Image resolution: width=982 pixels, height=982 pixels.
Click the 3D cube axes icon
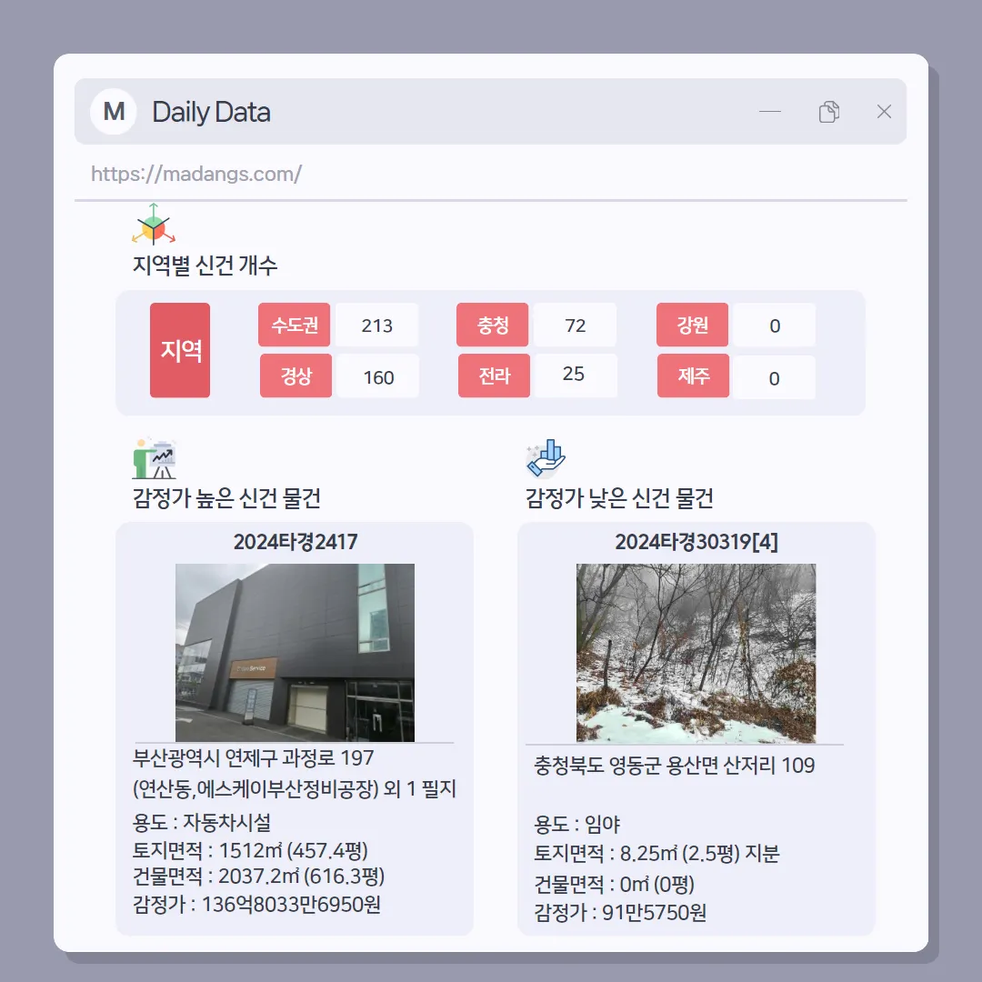click(x=154, y=225)
